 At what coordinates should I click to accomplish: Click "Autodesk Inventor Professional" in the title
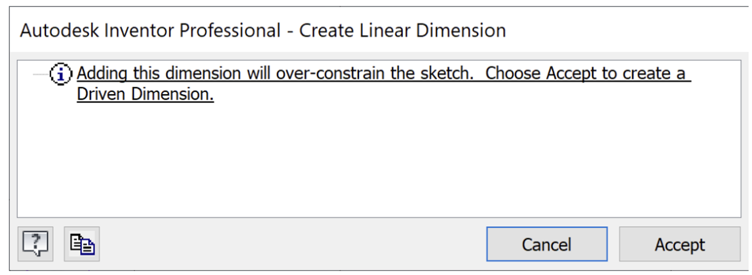(x=150, y=31)
